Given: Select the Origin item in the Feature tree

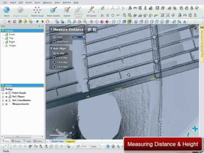Looking at the screenshot, I should tap(12, 45).
